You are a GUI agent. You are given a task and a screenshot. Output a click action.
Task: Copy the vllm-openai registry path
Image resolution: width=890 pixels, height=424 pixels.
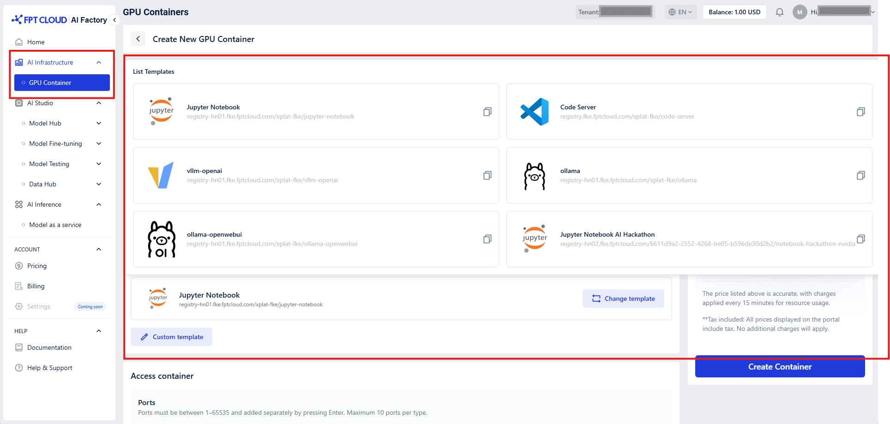pyautogui.click(x=487, y=175)
